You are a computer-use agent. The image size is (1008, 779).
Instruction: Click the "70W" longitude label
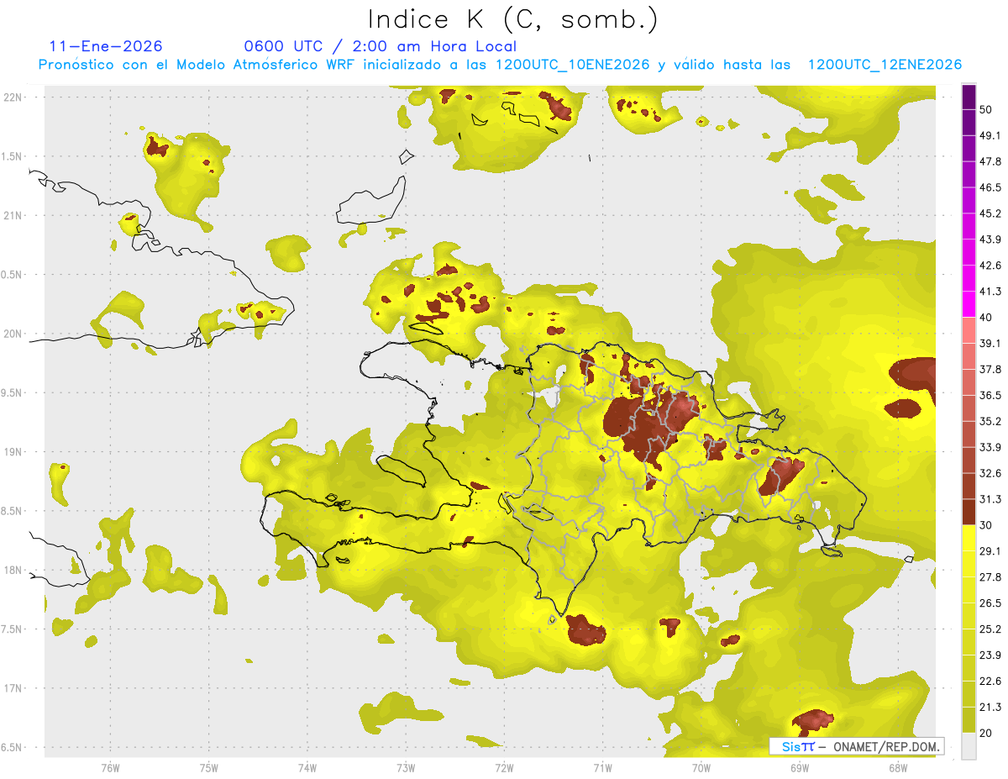click(701, 767)
